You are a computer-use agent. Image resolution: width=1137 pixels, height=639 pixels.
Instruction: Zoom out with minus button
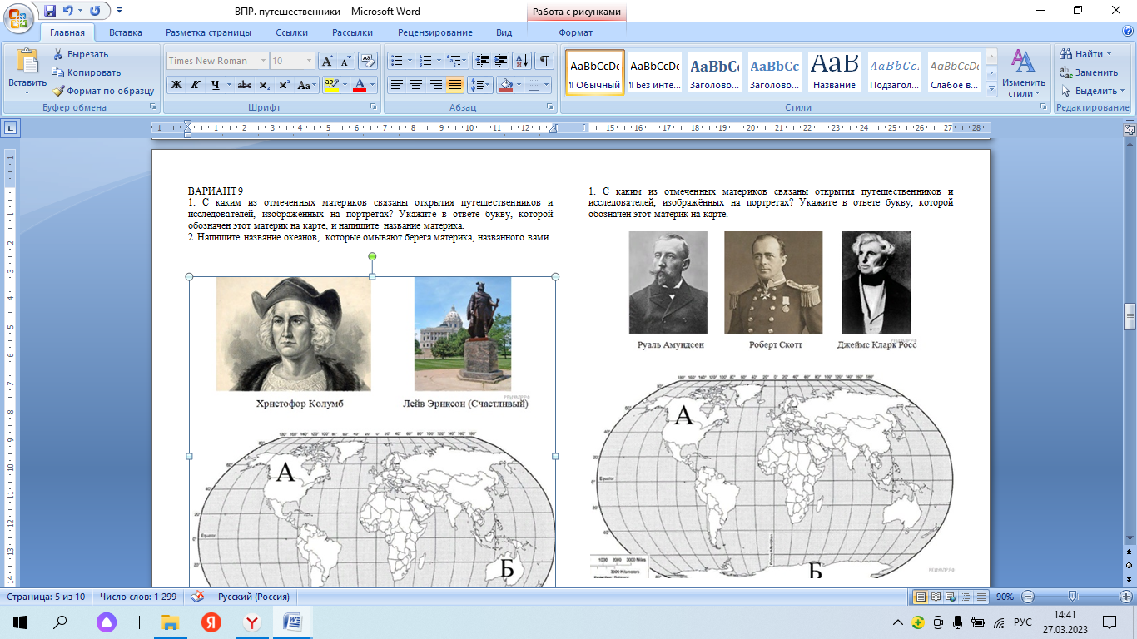click(1028, 597)
